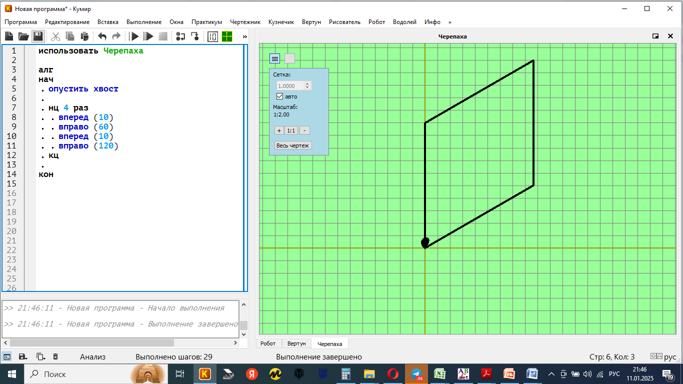The width and height of the screenshot is (683, 384).
Task: Click code line вправо (120)
Action: tap(88, 146)
